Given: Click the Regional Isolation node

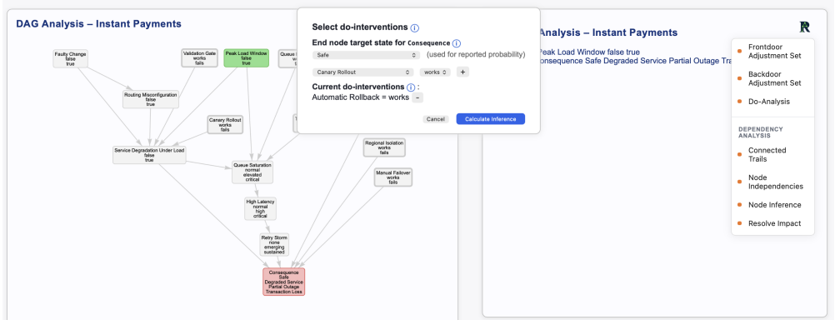Looking at the screenshot, I should (384, 147).
